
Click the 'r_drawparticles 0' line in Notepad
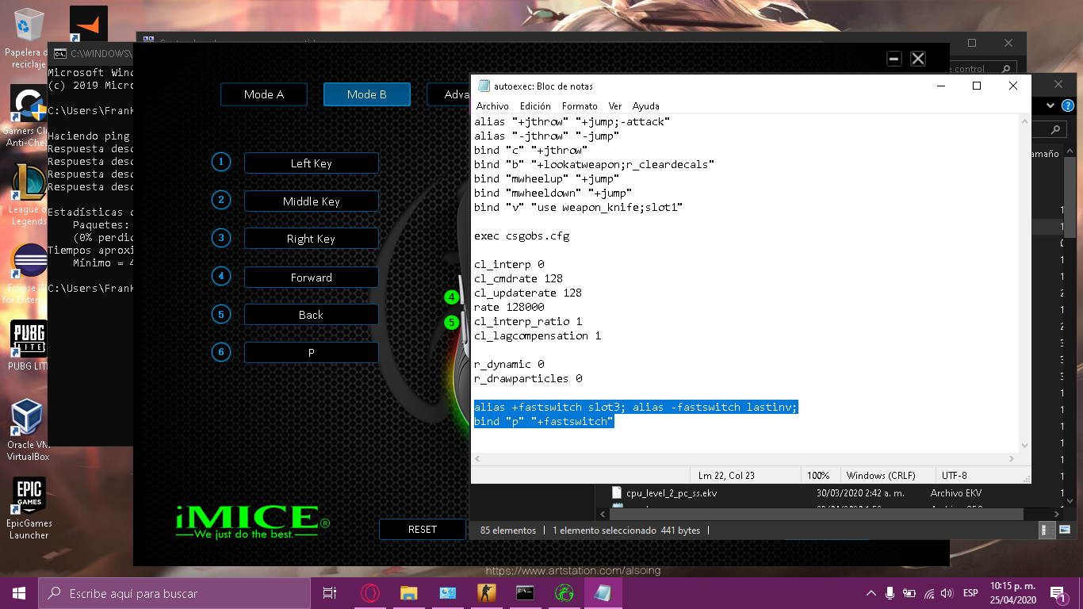coord(528,378)
